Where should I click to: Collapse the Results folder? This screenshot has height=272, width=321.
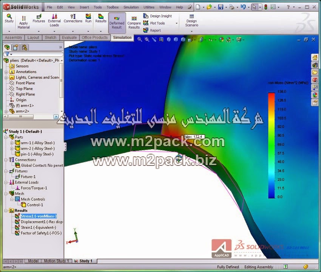tap(6, 210)
